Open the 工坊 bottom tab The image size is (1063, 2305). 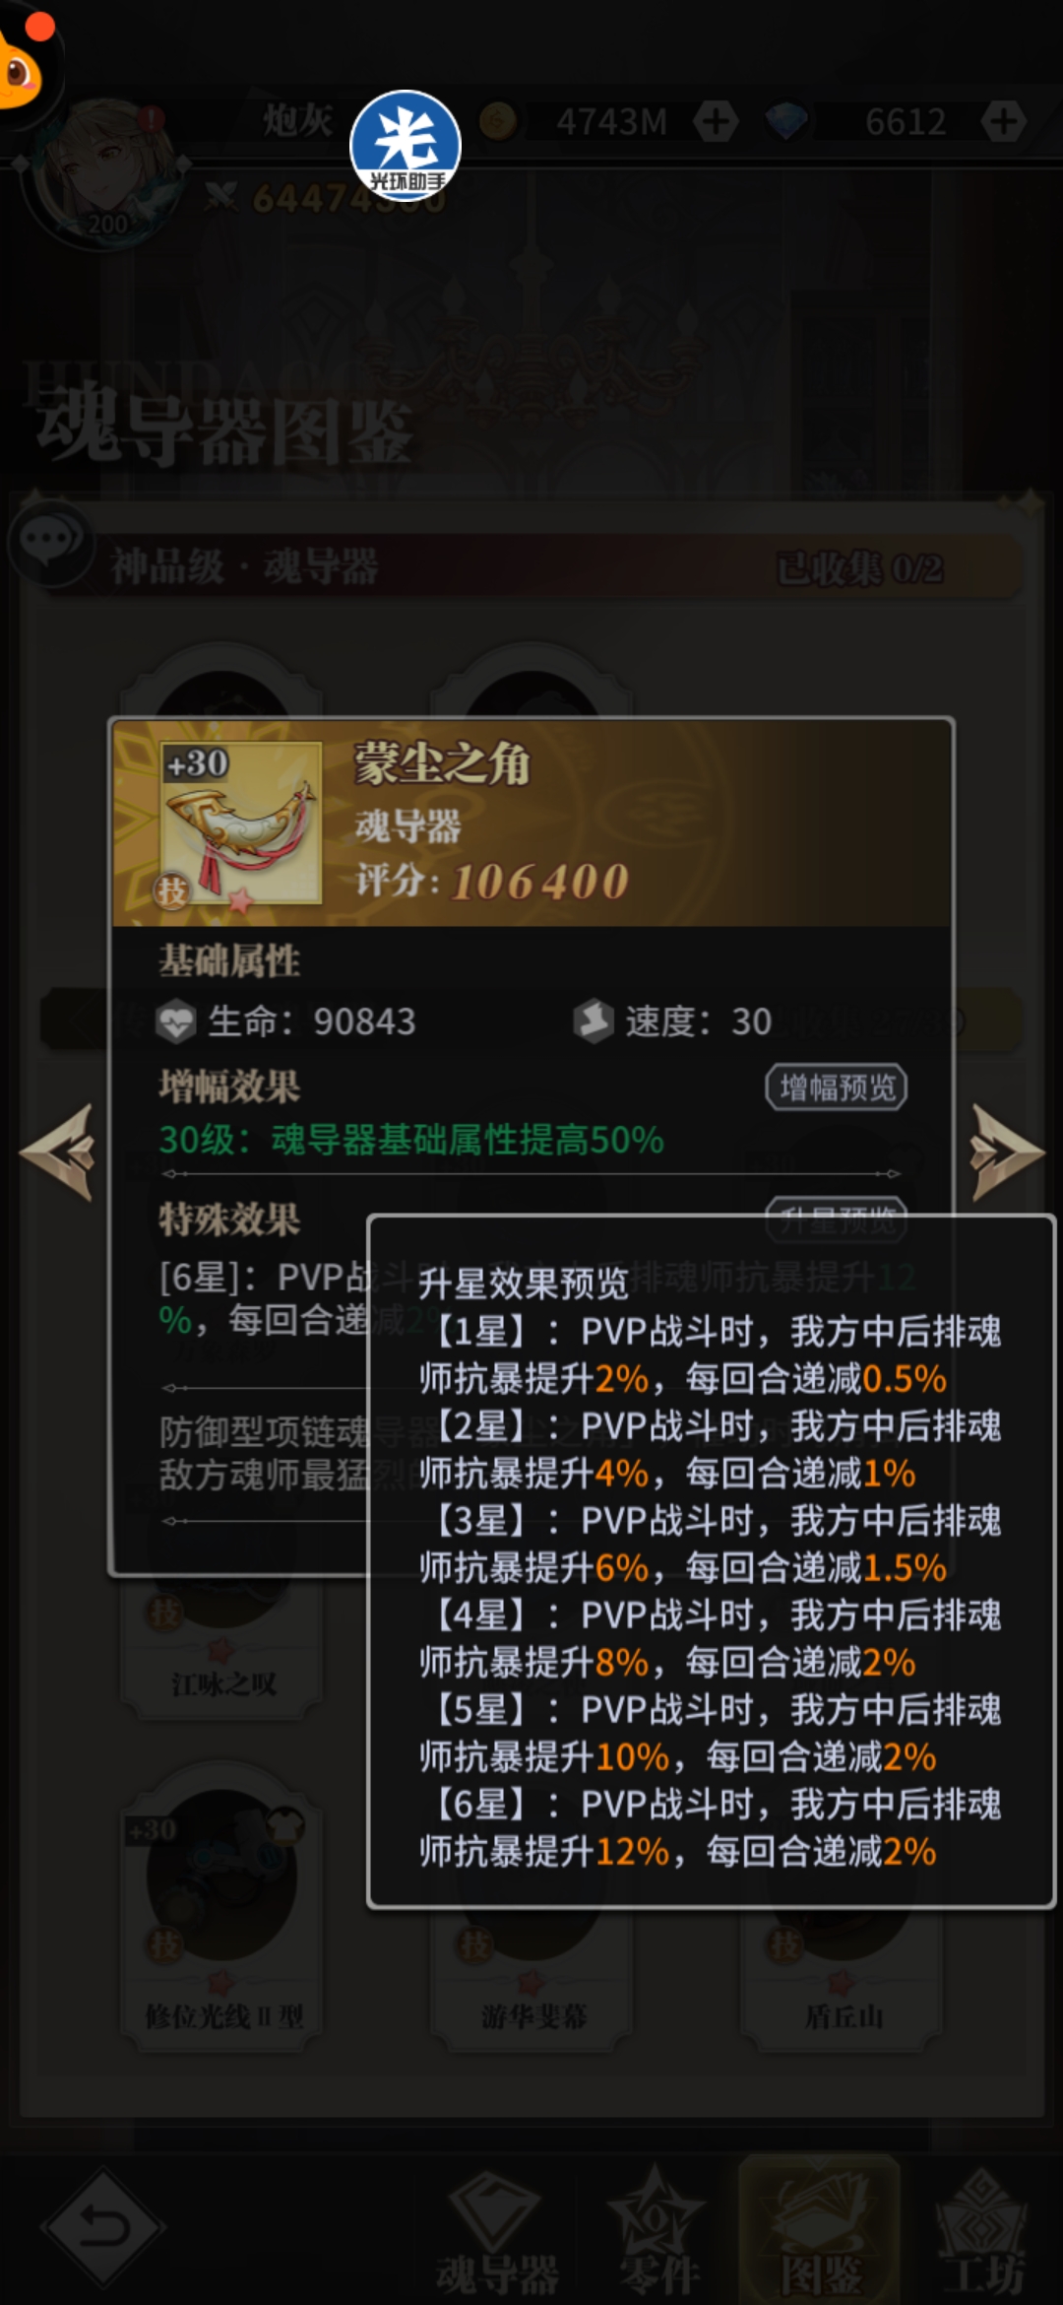pos(982,2234)
